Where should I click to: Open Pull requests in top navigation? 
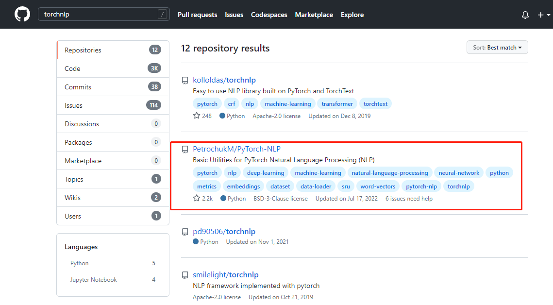(x=198, y=15)
